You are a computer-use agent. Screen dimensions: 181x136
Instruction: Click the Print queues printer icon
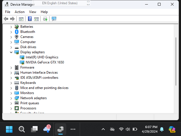click(x=17, y=103)
